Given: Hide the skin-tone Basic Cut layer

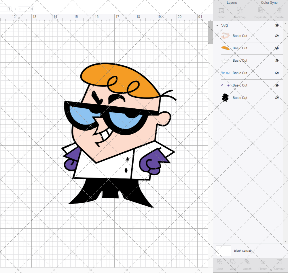Looking at the screenshot, I should click(x=276, y=36).
